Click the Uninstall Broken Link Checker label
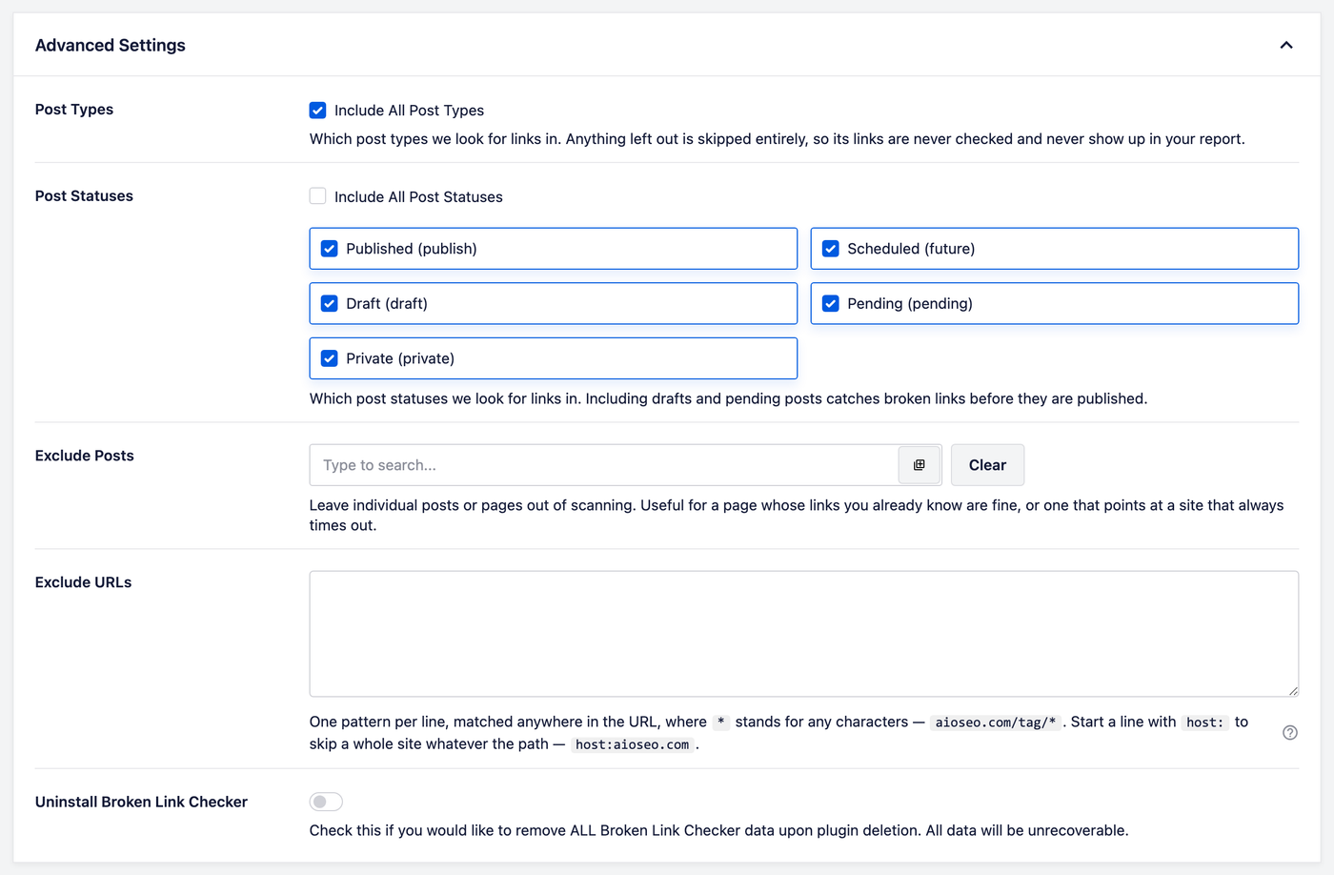Screen dimensions: 1334x875 pyautogui.click(x=141, y=802)
